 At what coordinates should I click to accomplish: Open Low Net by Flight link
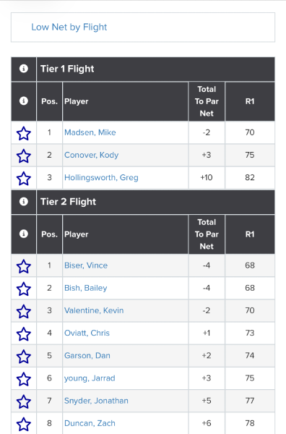[69, 27]
